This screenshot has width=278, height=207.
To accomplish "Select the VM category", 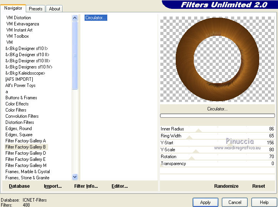I will (9, 42).
